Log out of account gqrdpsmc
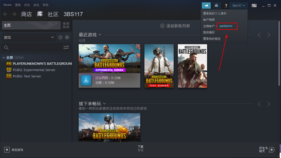 point(226,26)
